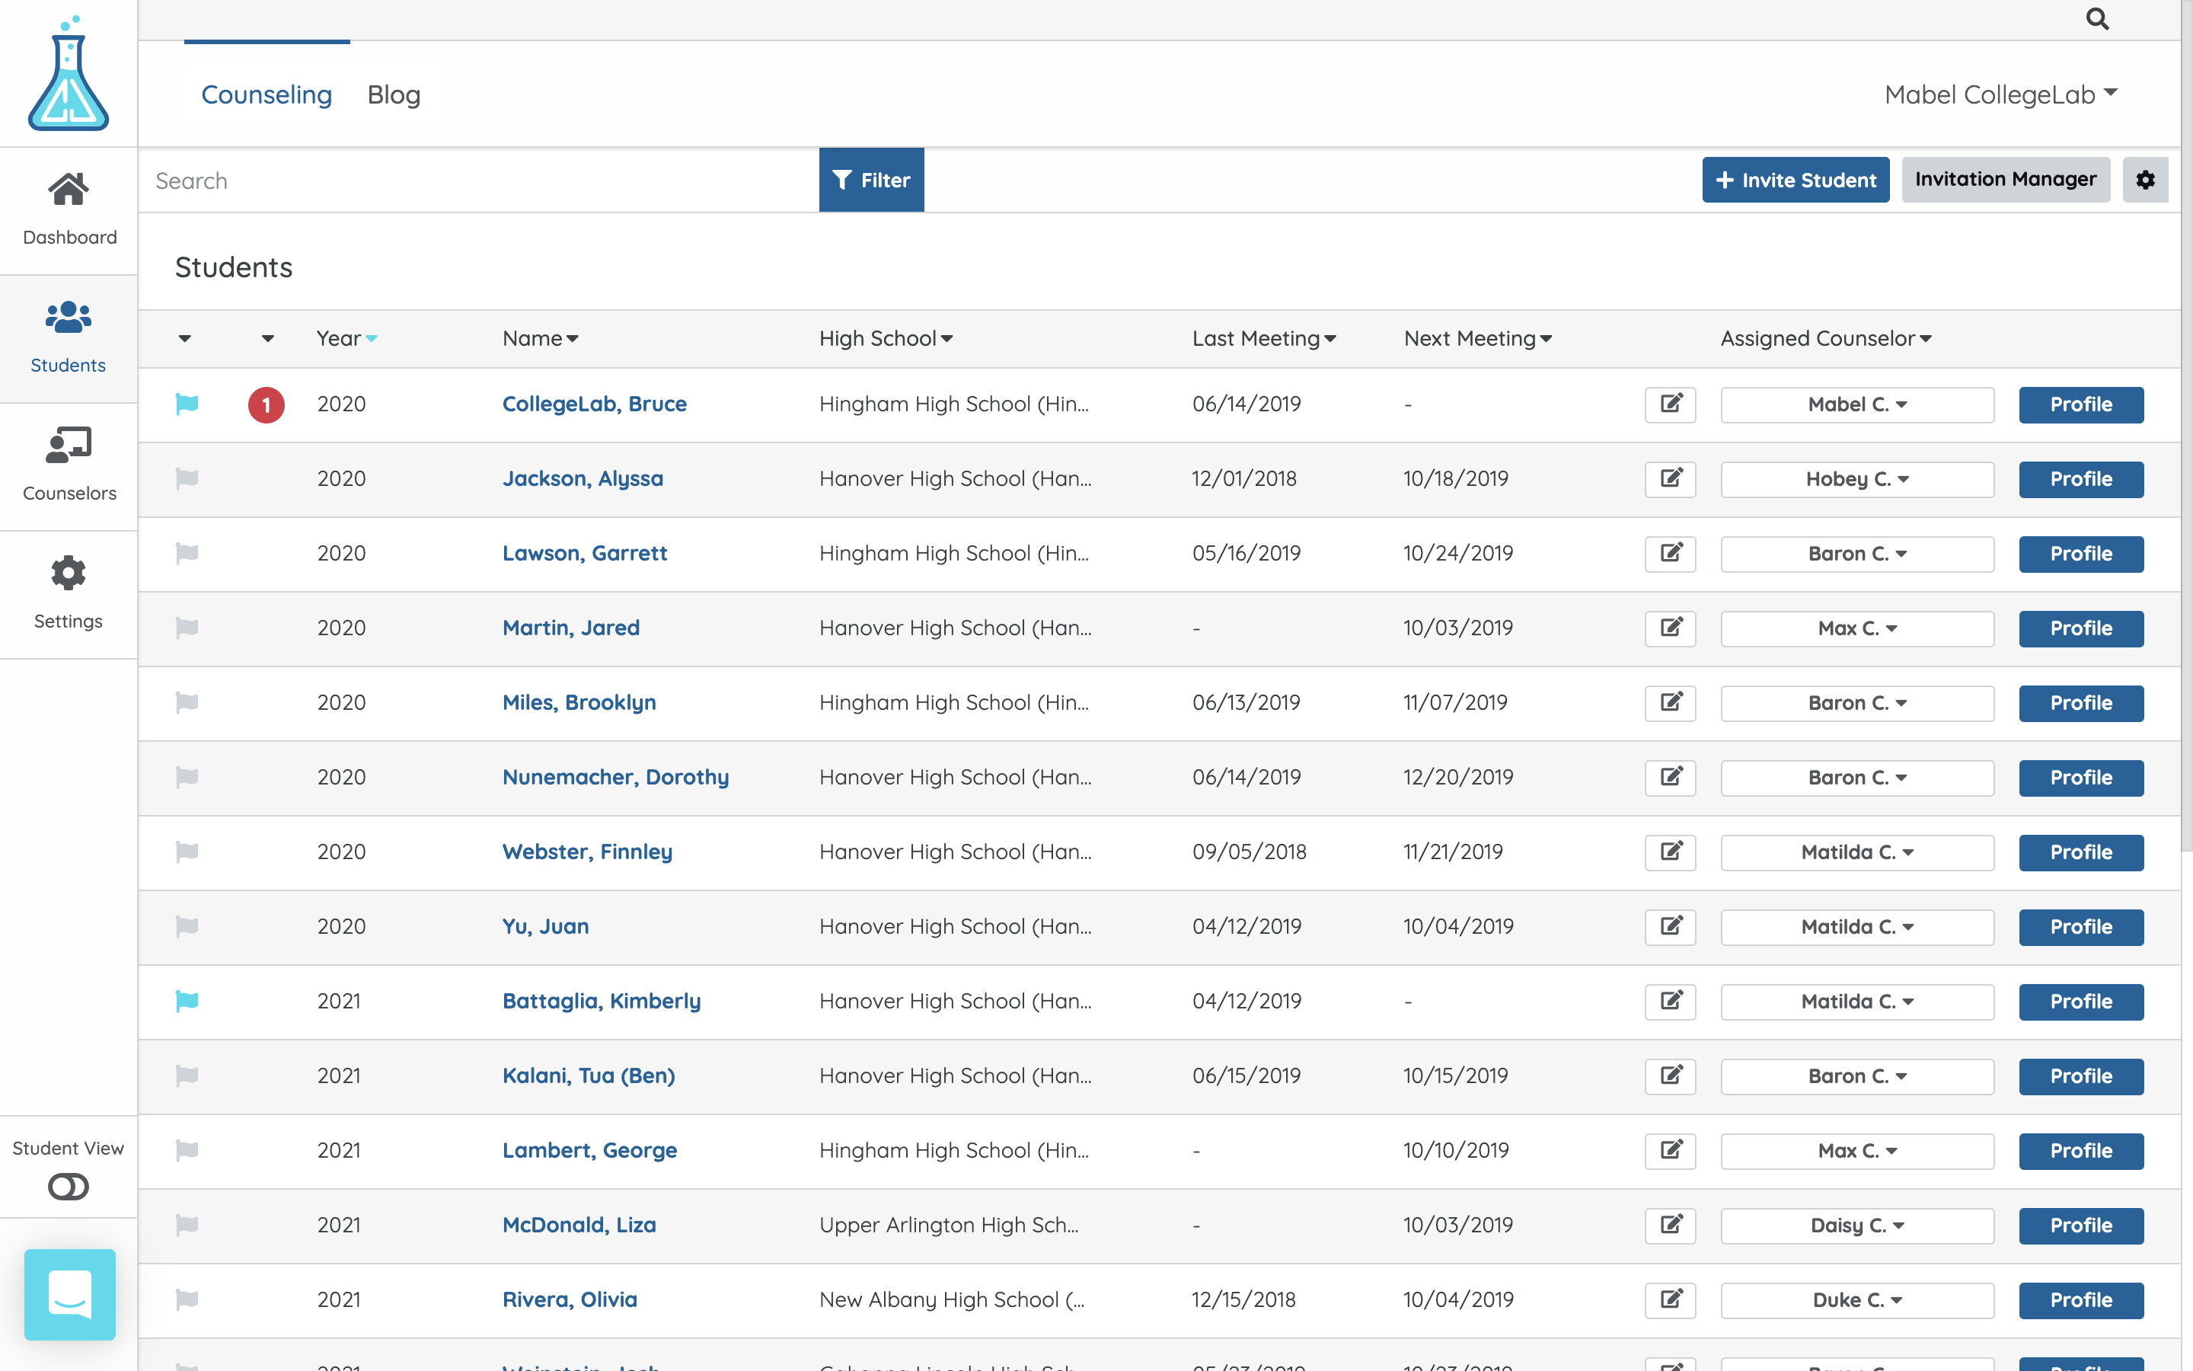Toggle the Student View switch
Viewport: 2193px width, 1371px height.
click(69, 1186)
